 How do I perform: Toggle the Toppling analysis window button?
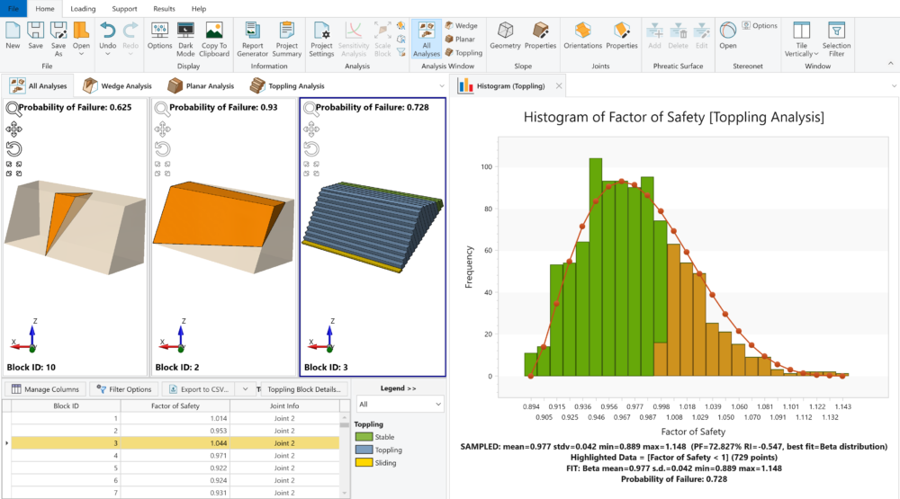[x=463, y=53]
